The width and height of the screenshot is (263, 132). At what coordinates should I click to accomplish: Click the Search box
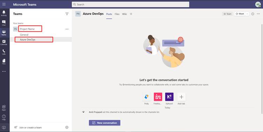click(x=130, y=5)
